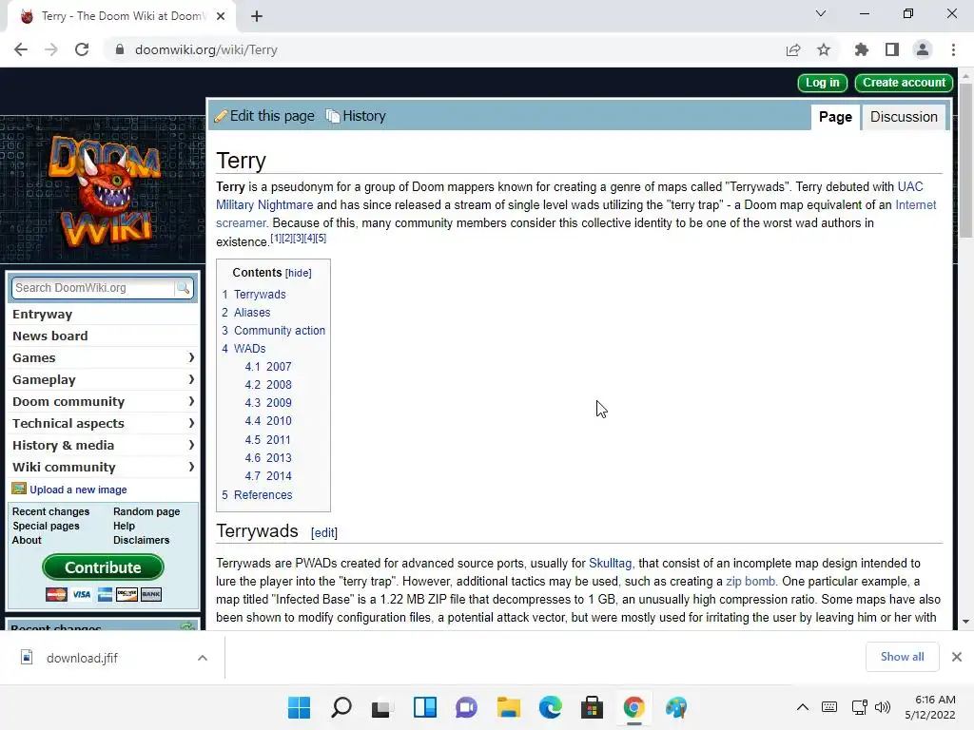The height and width of the screenshot is (730, 974).
Task: Click the Create account button
Action: point(904,83)
